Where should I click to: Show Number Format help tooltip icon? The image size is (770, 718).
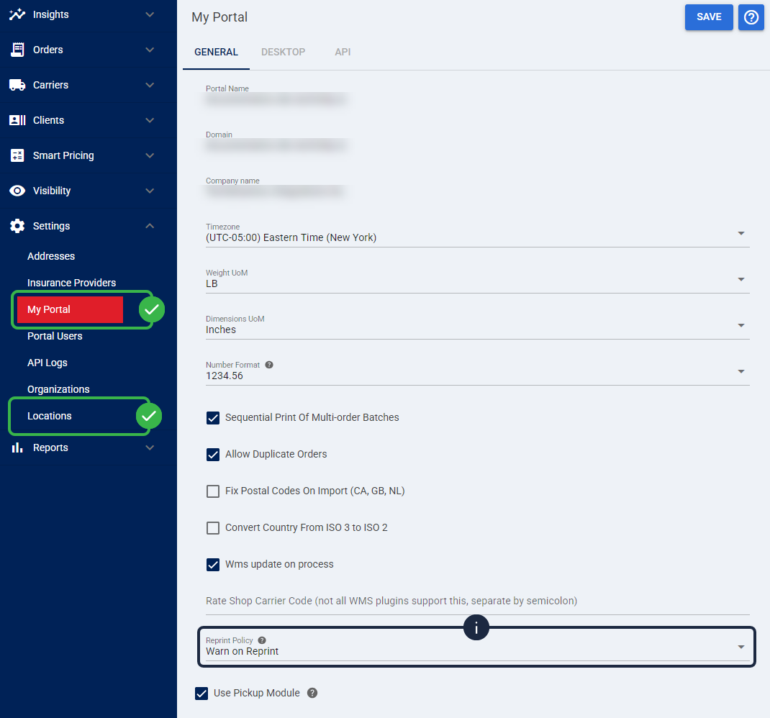(269, 365)
